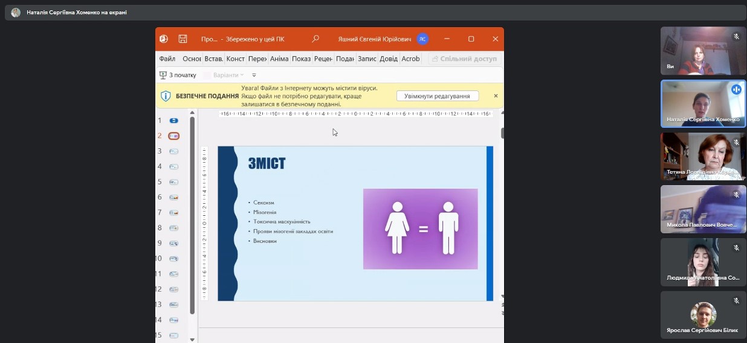Click the Save icon in PowerPoint title bar

183,39
